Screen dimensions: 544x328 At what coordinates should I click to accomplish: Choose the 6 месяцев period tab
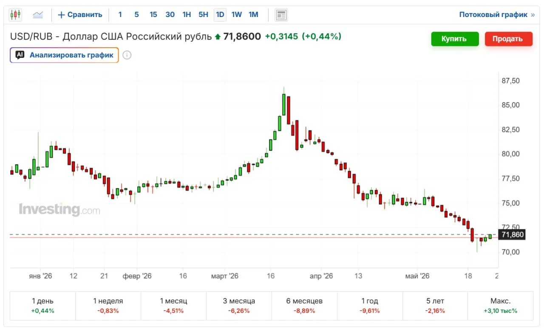(304, 305)
